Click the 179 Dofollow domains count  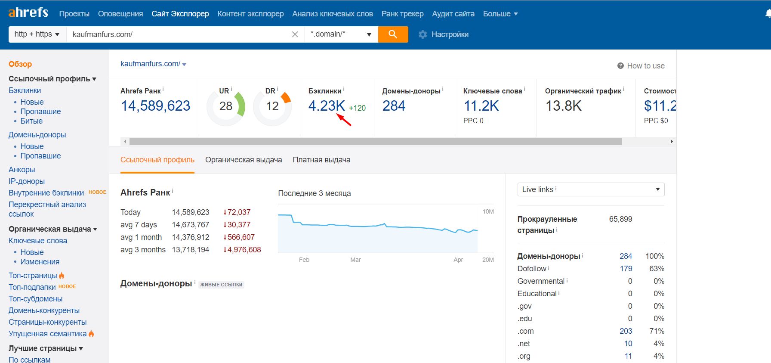[x=626, y=269]
